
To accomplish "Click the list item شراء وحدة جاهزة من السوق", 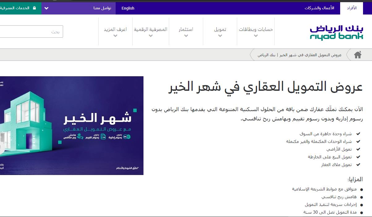I will pyautogui.click(x=326, y=134).
